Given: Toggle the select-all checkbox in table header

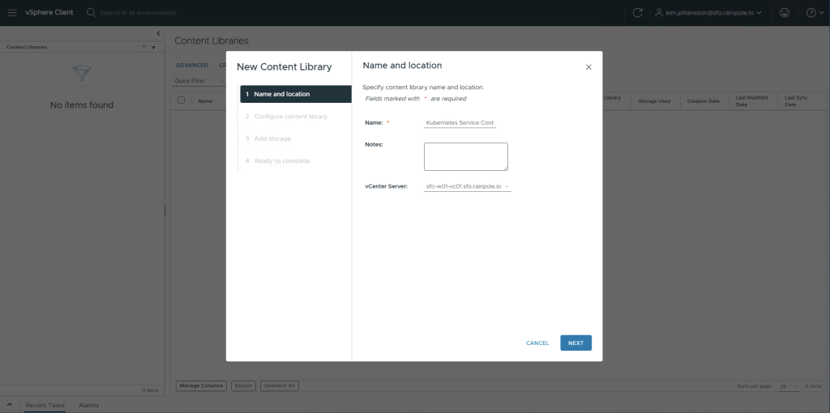Looking at the screenshot, I should [182, 100].
